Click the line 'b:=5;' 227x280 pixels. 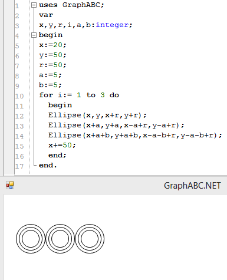50,85
